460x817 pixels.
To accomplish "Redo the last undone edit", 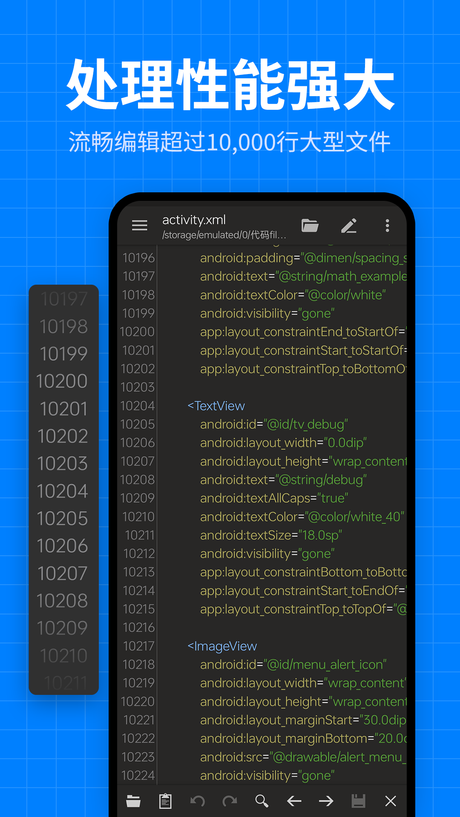I will click(230, 801).
